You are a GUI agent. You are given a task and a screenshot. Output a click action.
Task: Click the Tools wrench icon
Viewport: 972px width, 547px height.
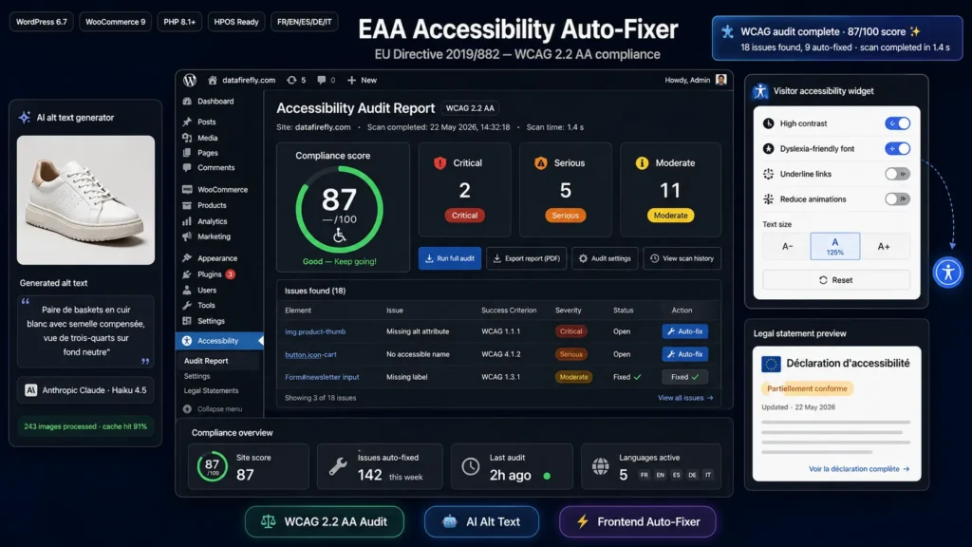187,305
